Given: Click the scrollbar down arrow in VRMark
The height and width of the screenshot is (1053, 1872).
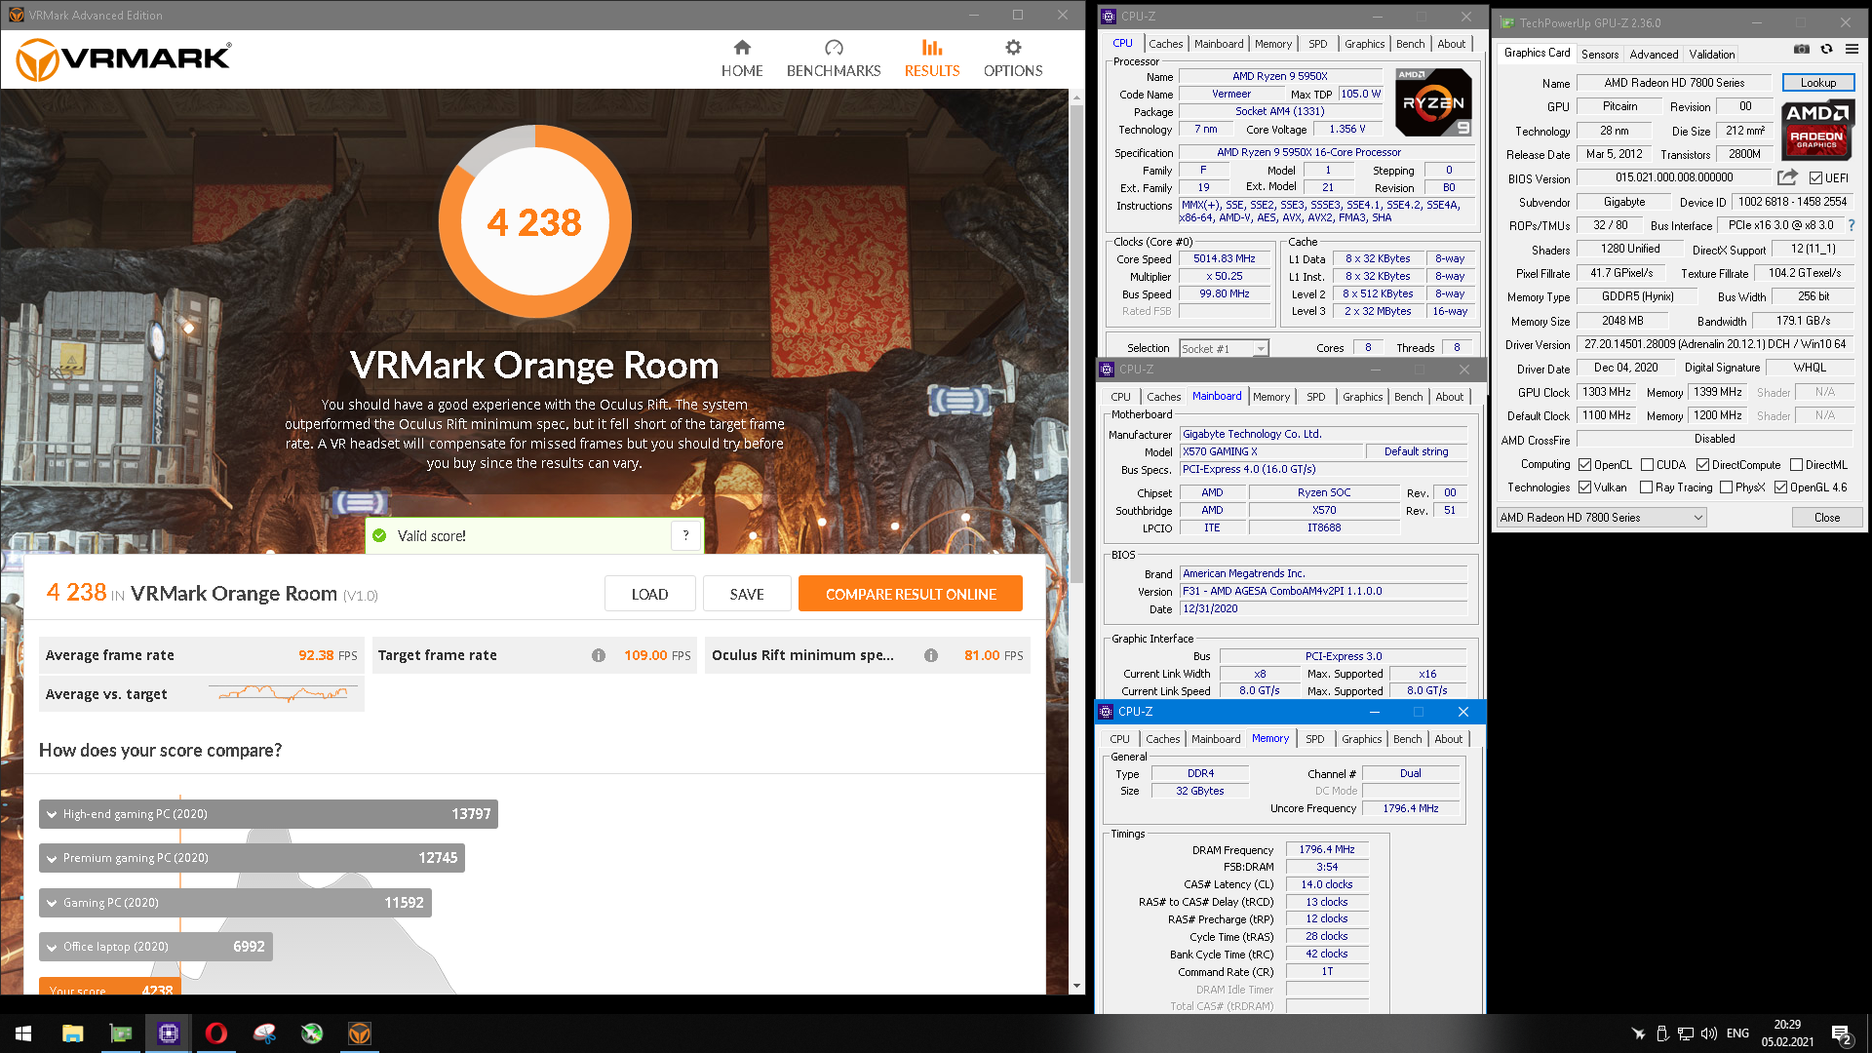Looking at the screenshot, I should (1076, 986).
